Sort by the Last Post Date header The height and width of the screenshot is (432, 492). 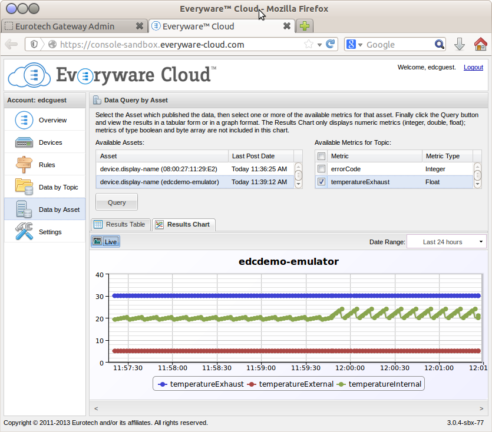click(x=261, y=156)
